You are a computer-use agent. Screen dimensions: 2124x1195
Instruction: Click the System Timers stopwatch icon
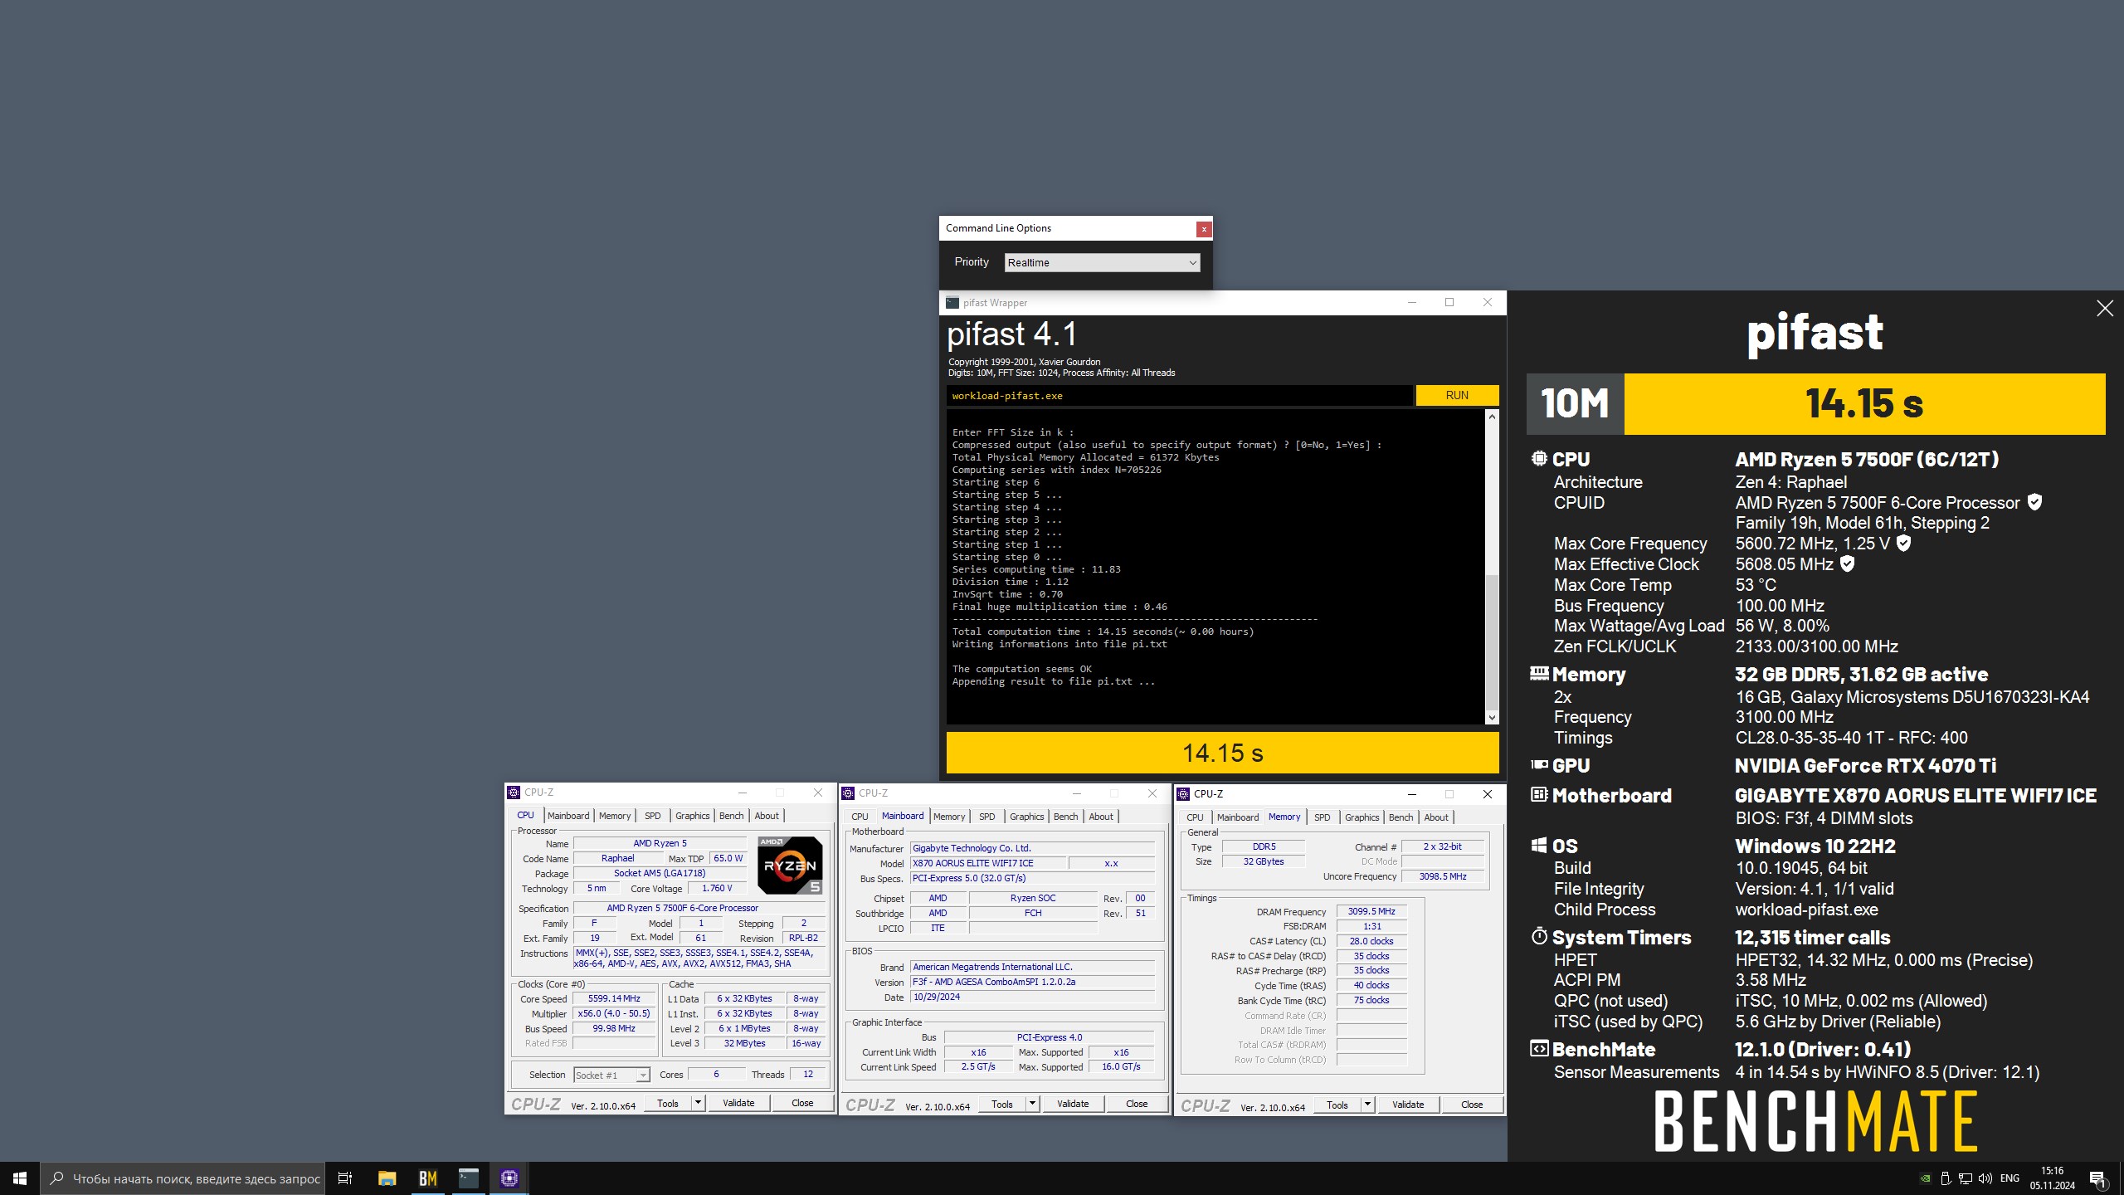click(x=1539, y=937)
